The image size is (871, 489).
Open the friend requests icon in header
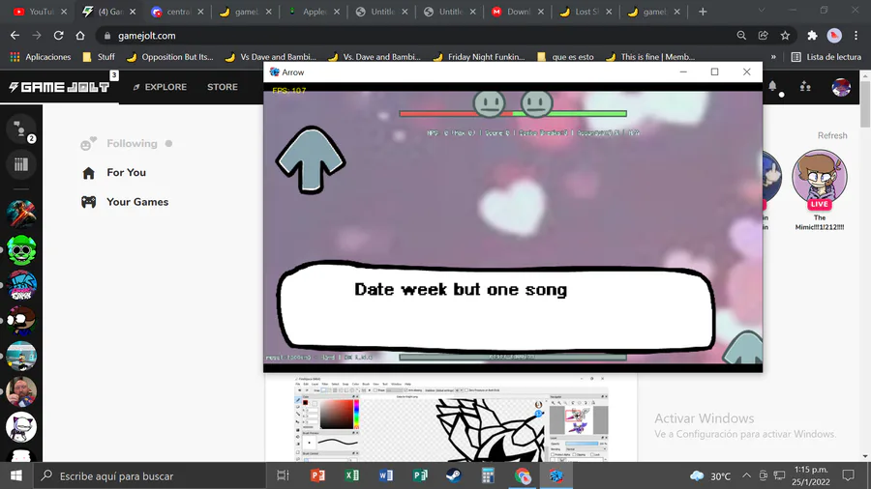805,86
